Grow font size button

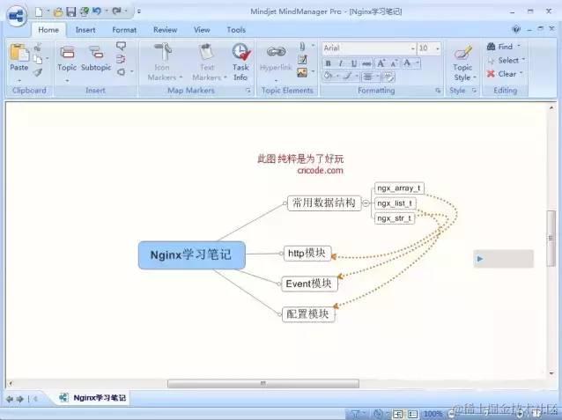[x=381, y=63]
